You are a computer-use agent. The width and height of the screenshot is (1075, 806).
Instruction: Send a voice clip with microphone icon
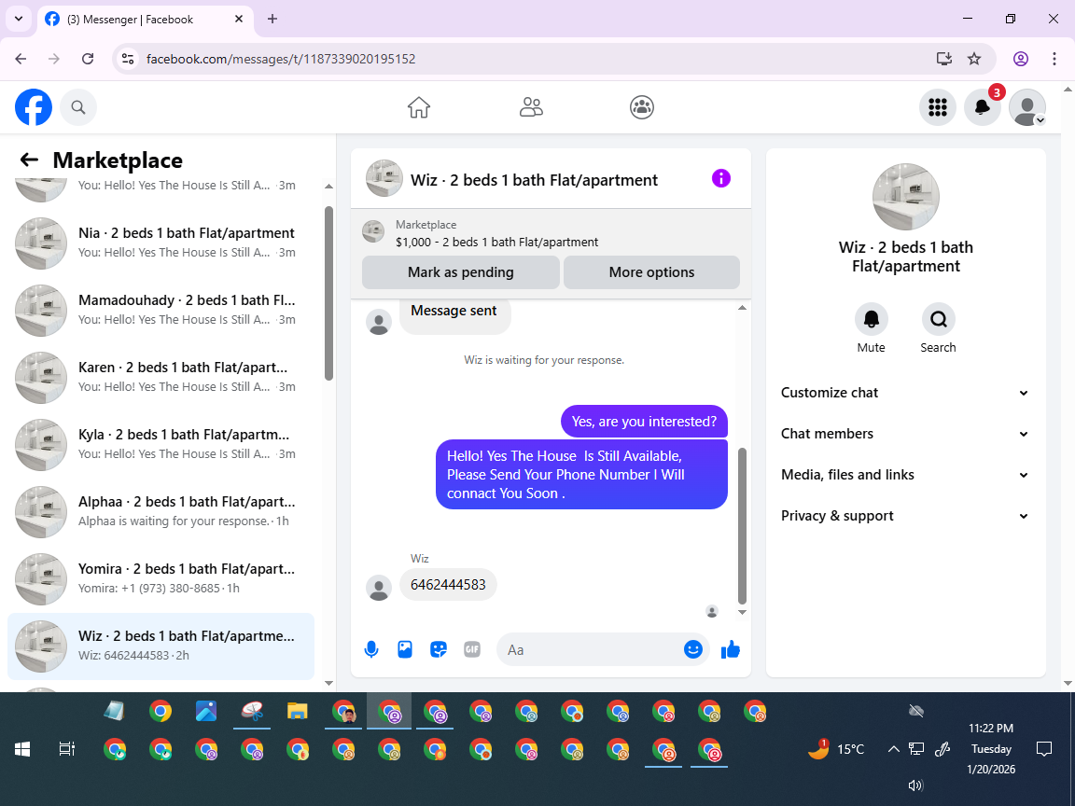pyautogui.click(x=370, y=649)
